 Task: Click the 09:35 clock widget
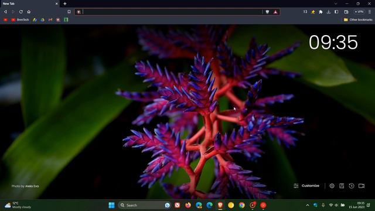point(333,42)
